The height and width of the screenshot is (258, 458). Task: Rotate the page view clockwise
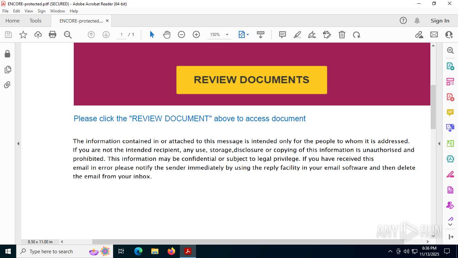click(357, 35)
